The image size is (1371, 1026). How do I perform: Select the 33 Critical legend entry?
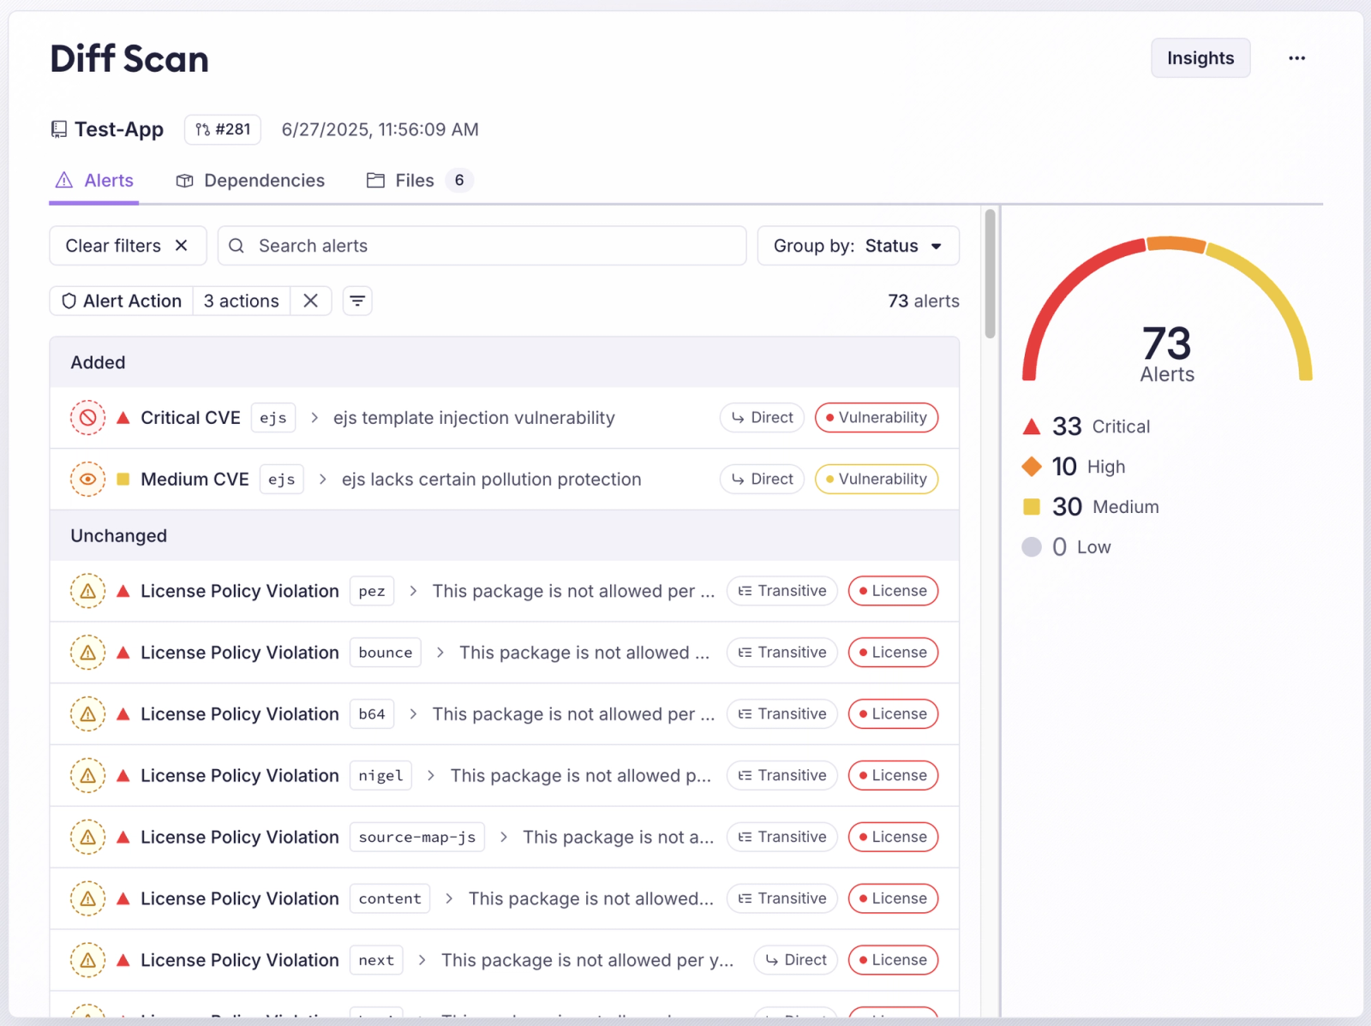[1087, 427]
